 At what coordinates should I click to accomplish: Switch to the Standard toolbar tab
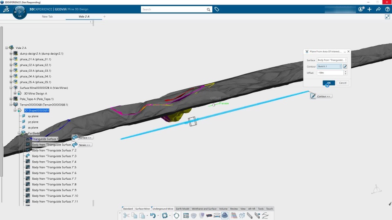pyautogui.click(x=128, y=209)
